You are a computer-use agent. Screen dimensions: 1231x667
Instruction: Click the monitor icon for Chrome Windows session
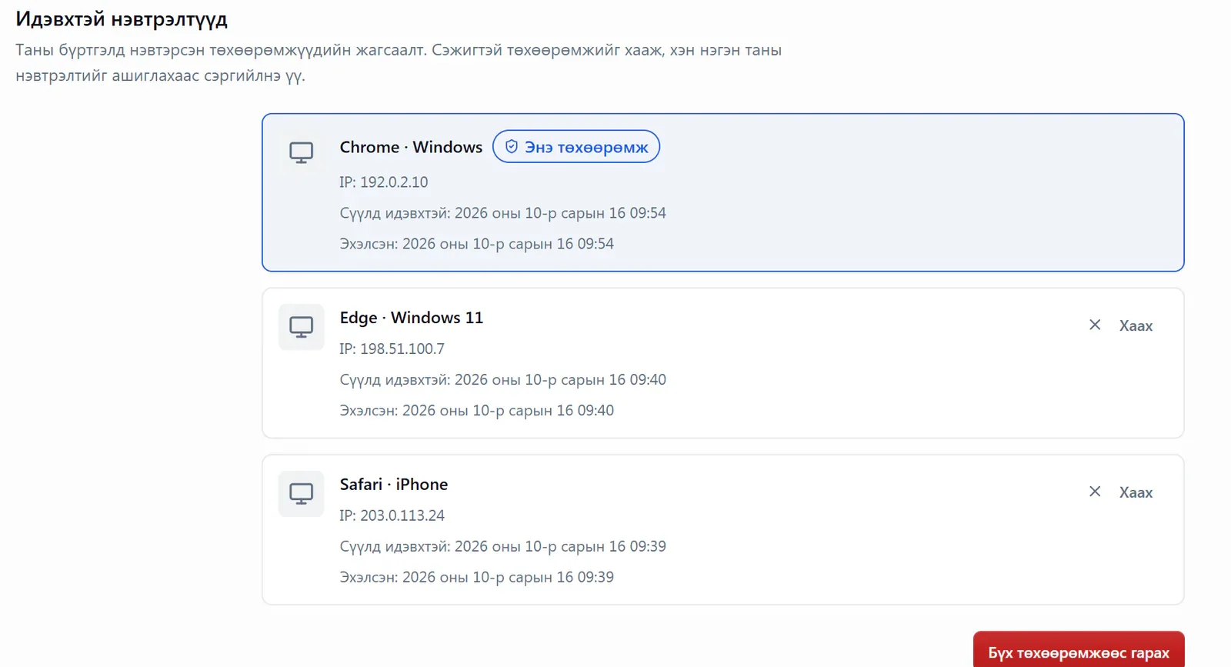coord(301,152)
